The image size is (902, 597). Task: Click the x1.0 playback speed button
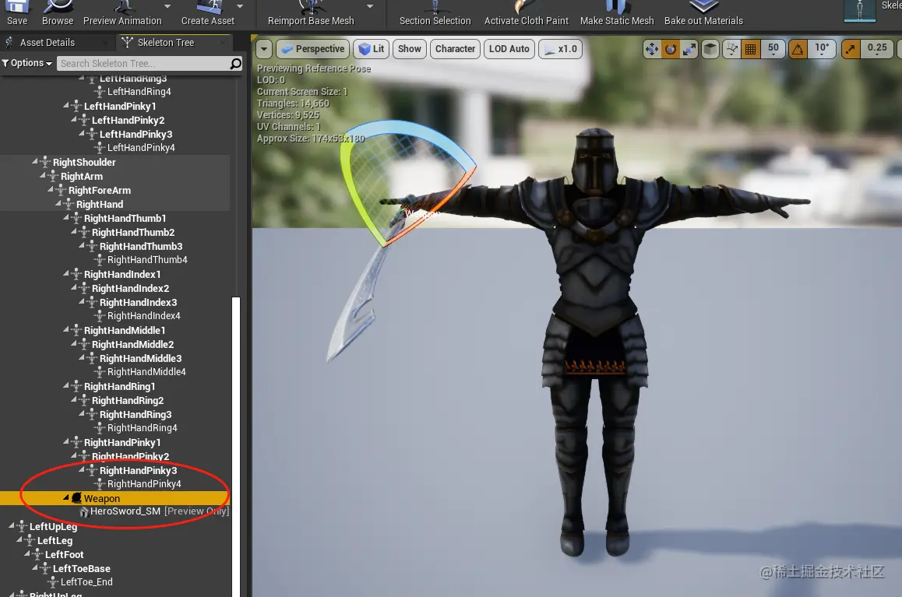pos(561,49)
